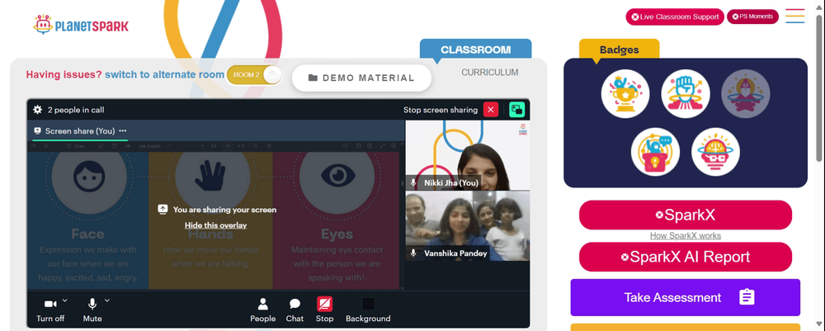Open PS Moments button
The image size is (825, 331).
pyautogui.click(x=752, y=17)
